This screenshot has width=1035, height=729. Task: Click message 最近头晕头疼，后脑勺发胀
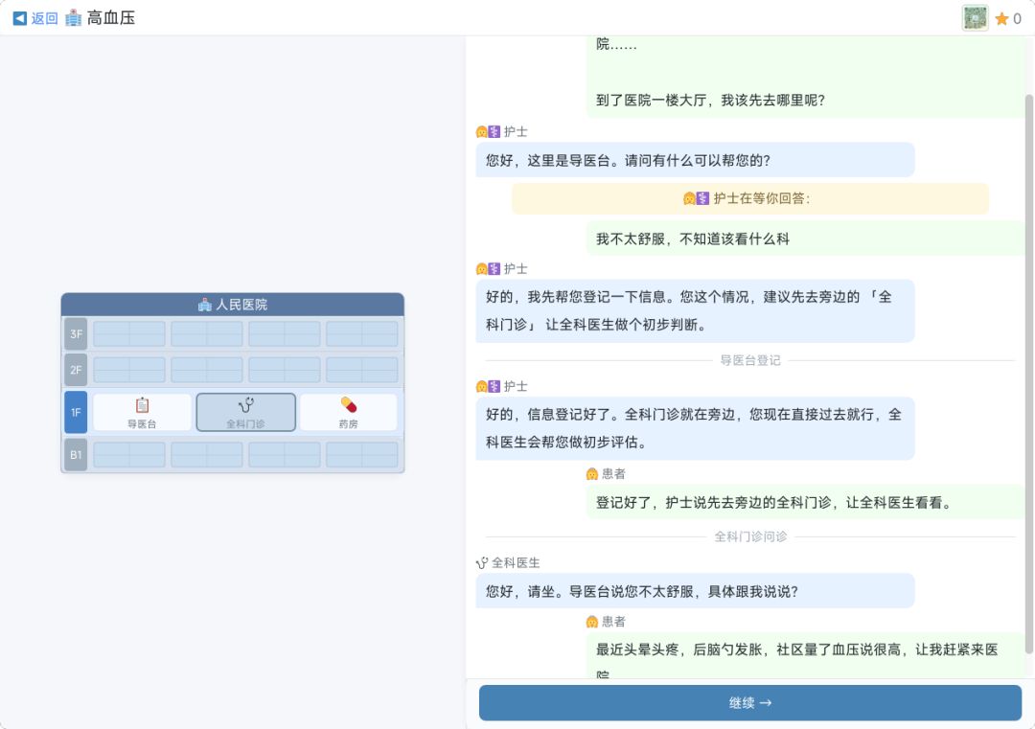pyautogui.click(x=805, y=655)
